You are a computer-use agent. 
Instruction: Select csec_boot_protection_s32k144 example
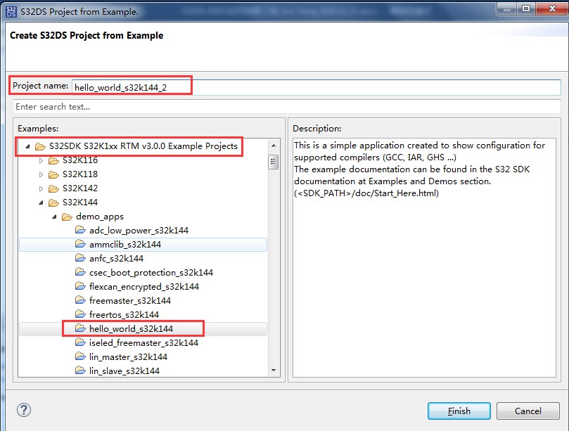pos(151,273)
